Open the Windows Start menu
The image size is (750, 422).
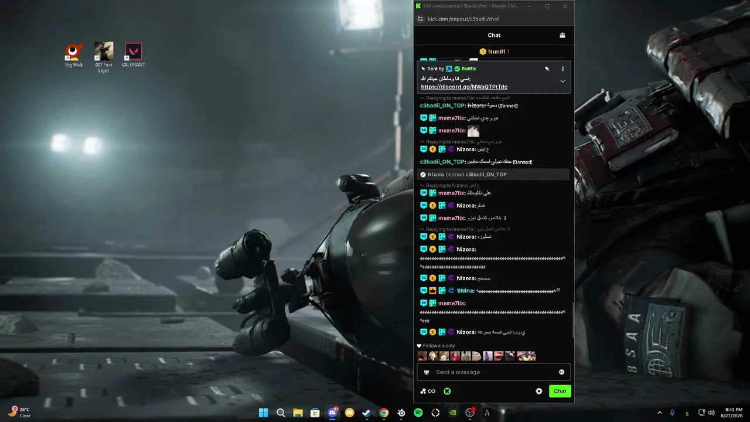[263, 413]
